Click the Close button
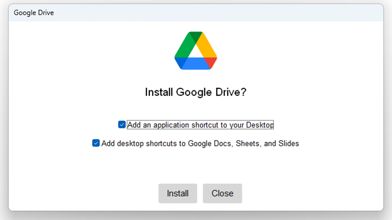 tap(222, 193)
